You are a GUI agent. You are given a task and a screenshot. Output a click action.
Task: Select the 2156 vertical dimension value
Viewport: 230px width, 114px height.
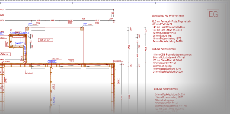coord(129,47)
